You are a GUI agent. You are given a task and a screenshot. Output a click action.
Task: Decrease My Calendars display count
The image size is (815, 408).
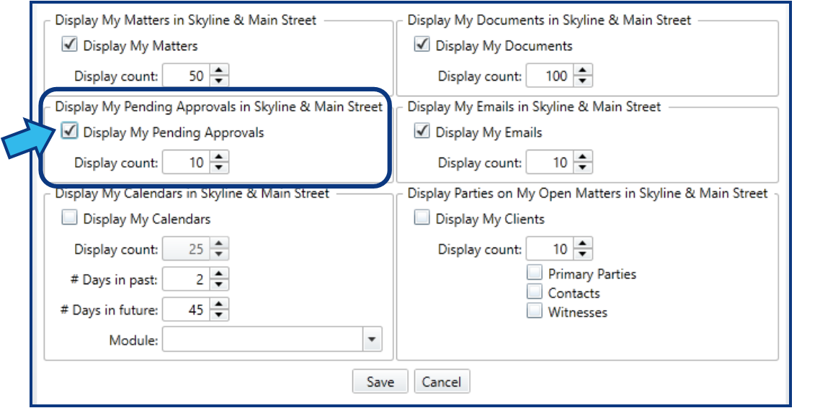coord(219,254)
